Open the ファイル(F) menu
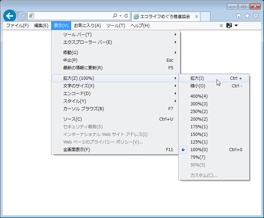The image size is (264, 218). pyautogui.click(x=18, y=26)
